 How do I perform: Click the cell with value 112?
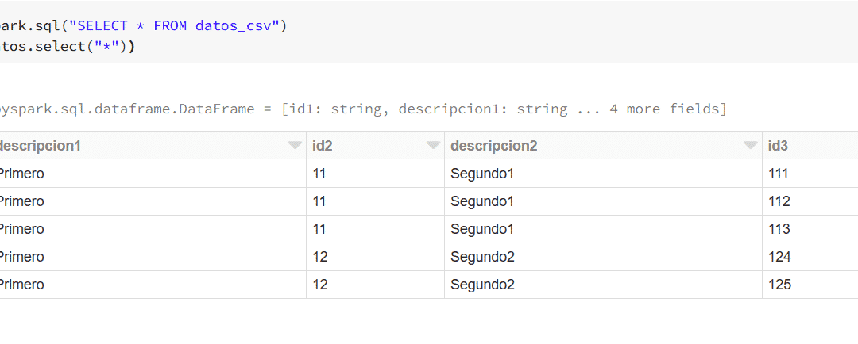pyautogui.click(x=810, y=201)
